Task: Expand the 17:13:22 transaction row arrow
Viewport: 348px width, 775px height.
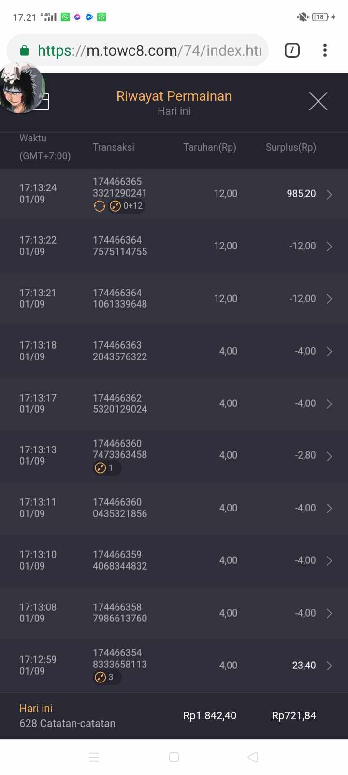Action: pos(329,247)
